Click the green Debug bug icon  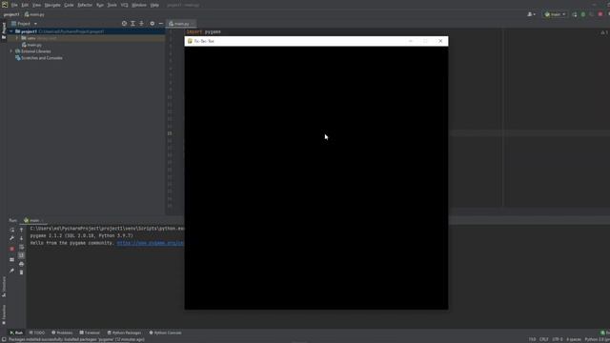coord(582,14)
